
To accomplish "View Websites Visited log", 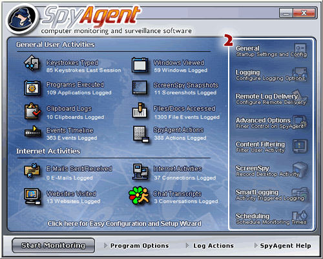I will [71, 194].
